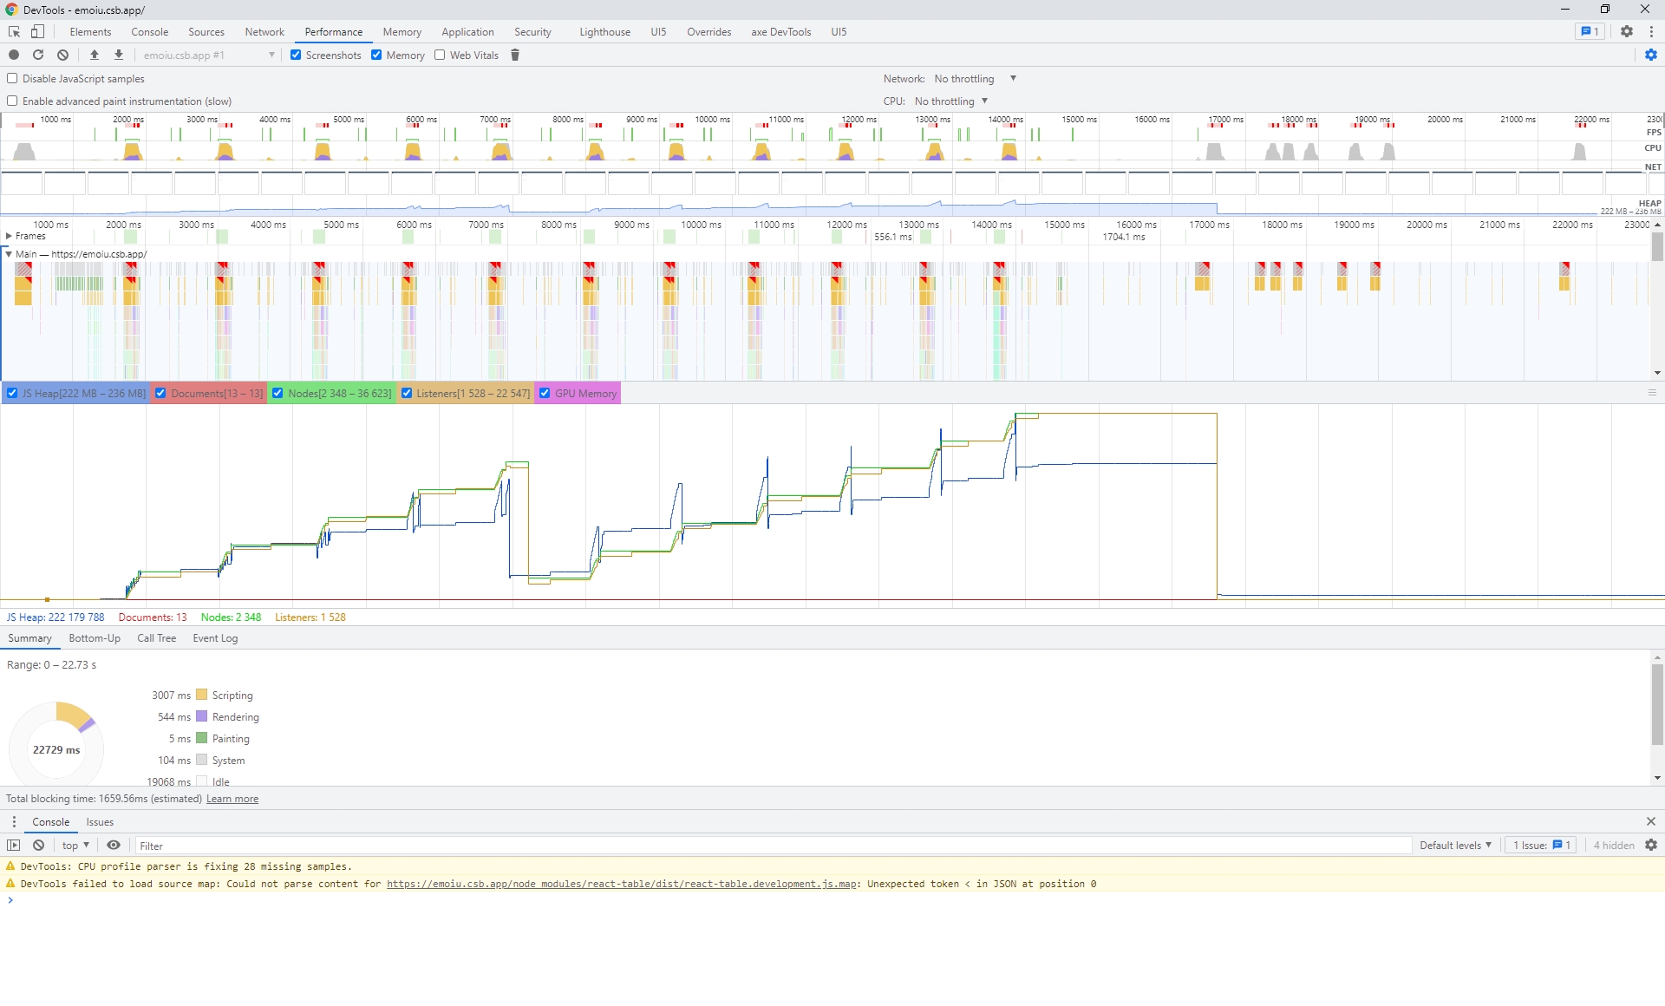
Task: Save the recorded performance profile
Action: (x=118, y=55)
